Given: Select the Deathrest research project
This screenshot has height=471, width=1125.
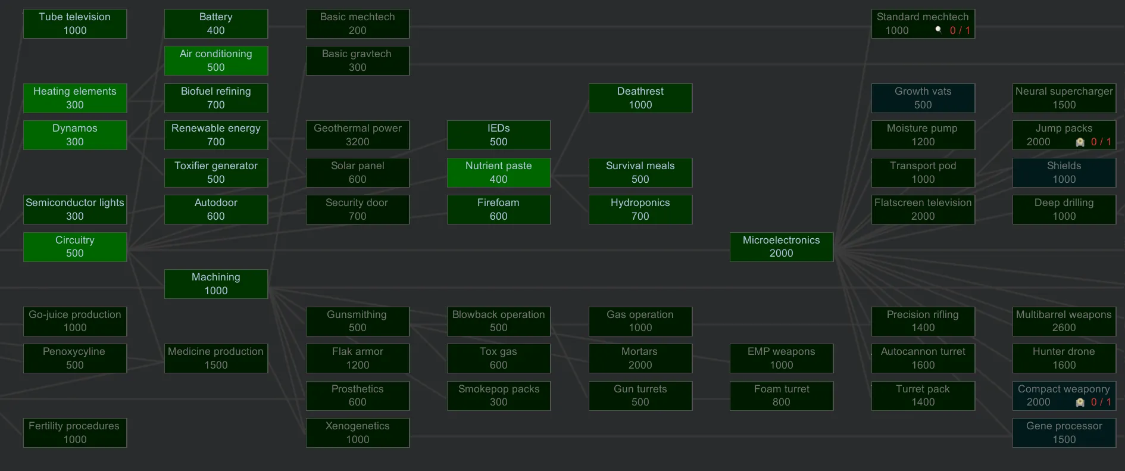Looking at the screenshot, I should tap(640, 98).
